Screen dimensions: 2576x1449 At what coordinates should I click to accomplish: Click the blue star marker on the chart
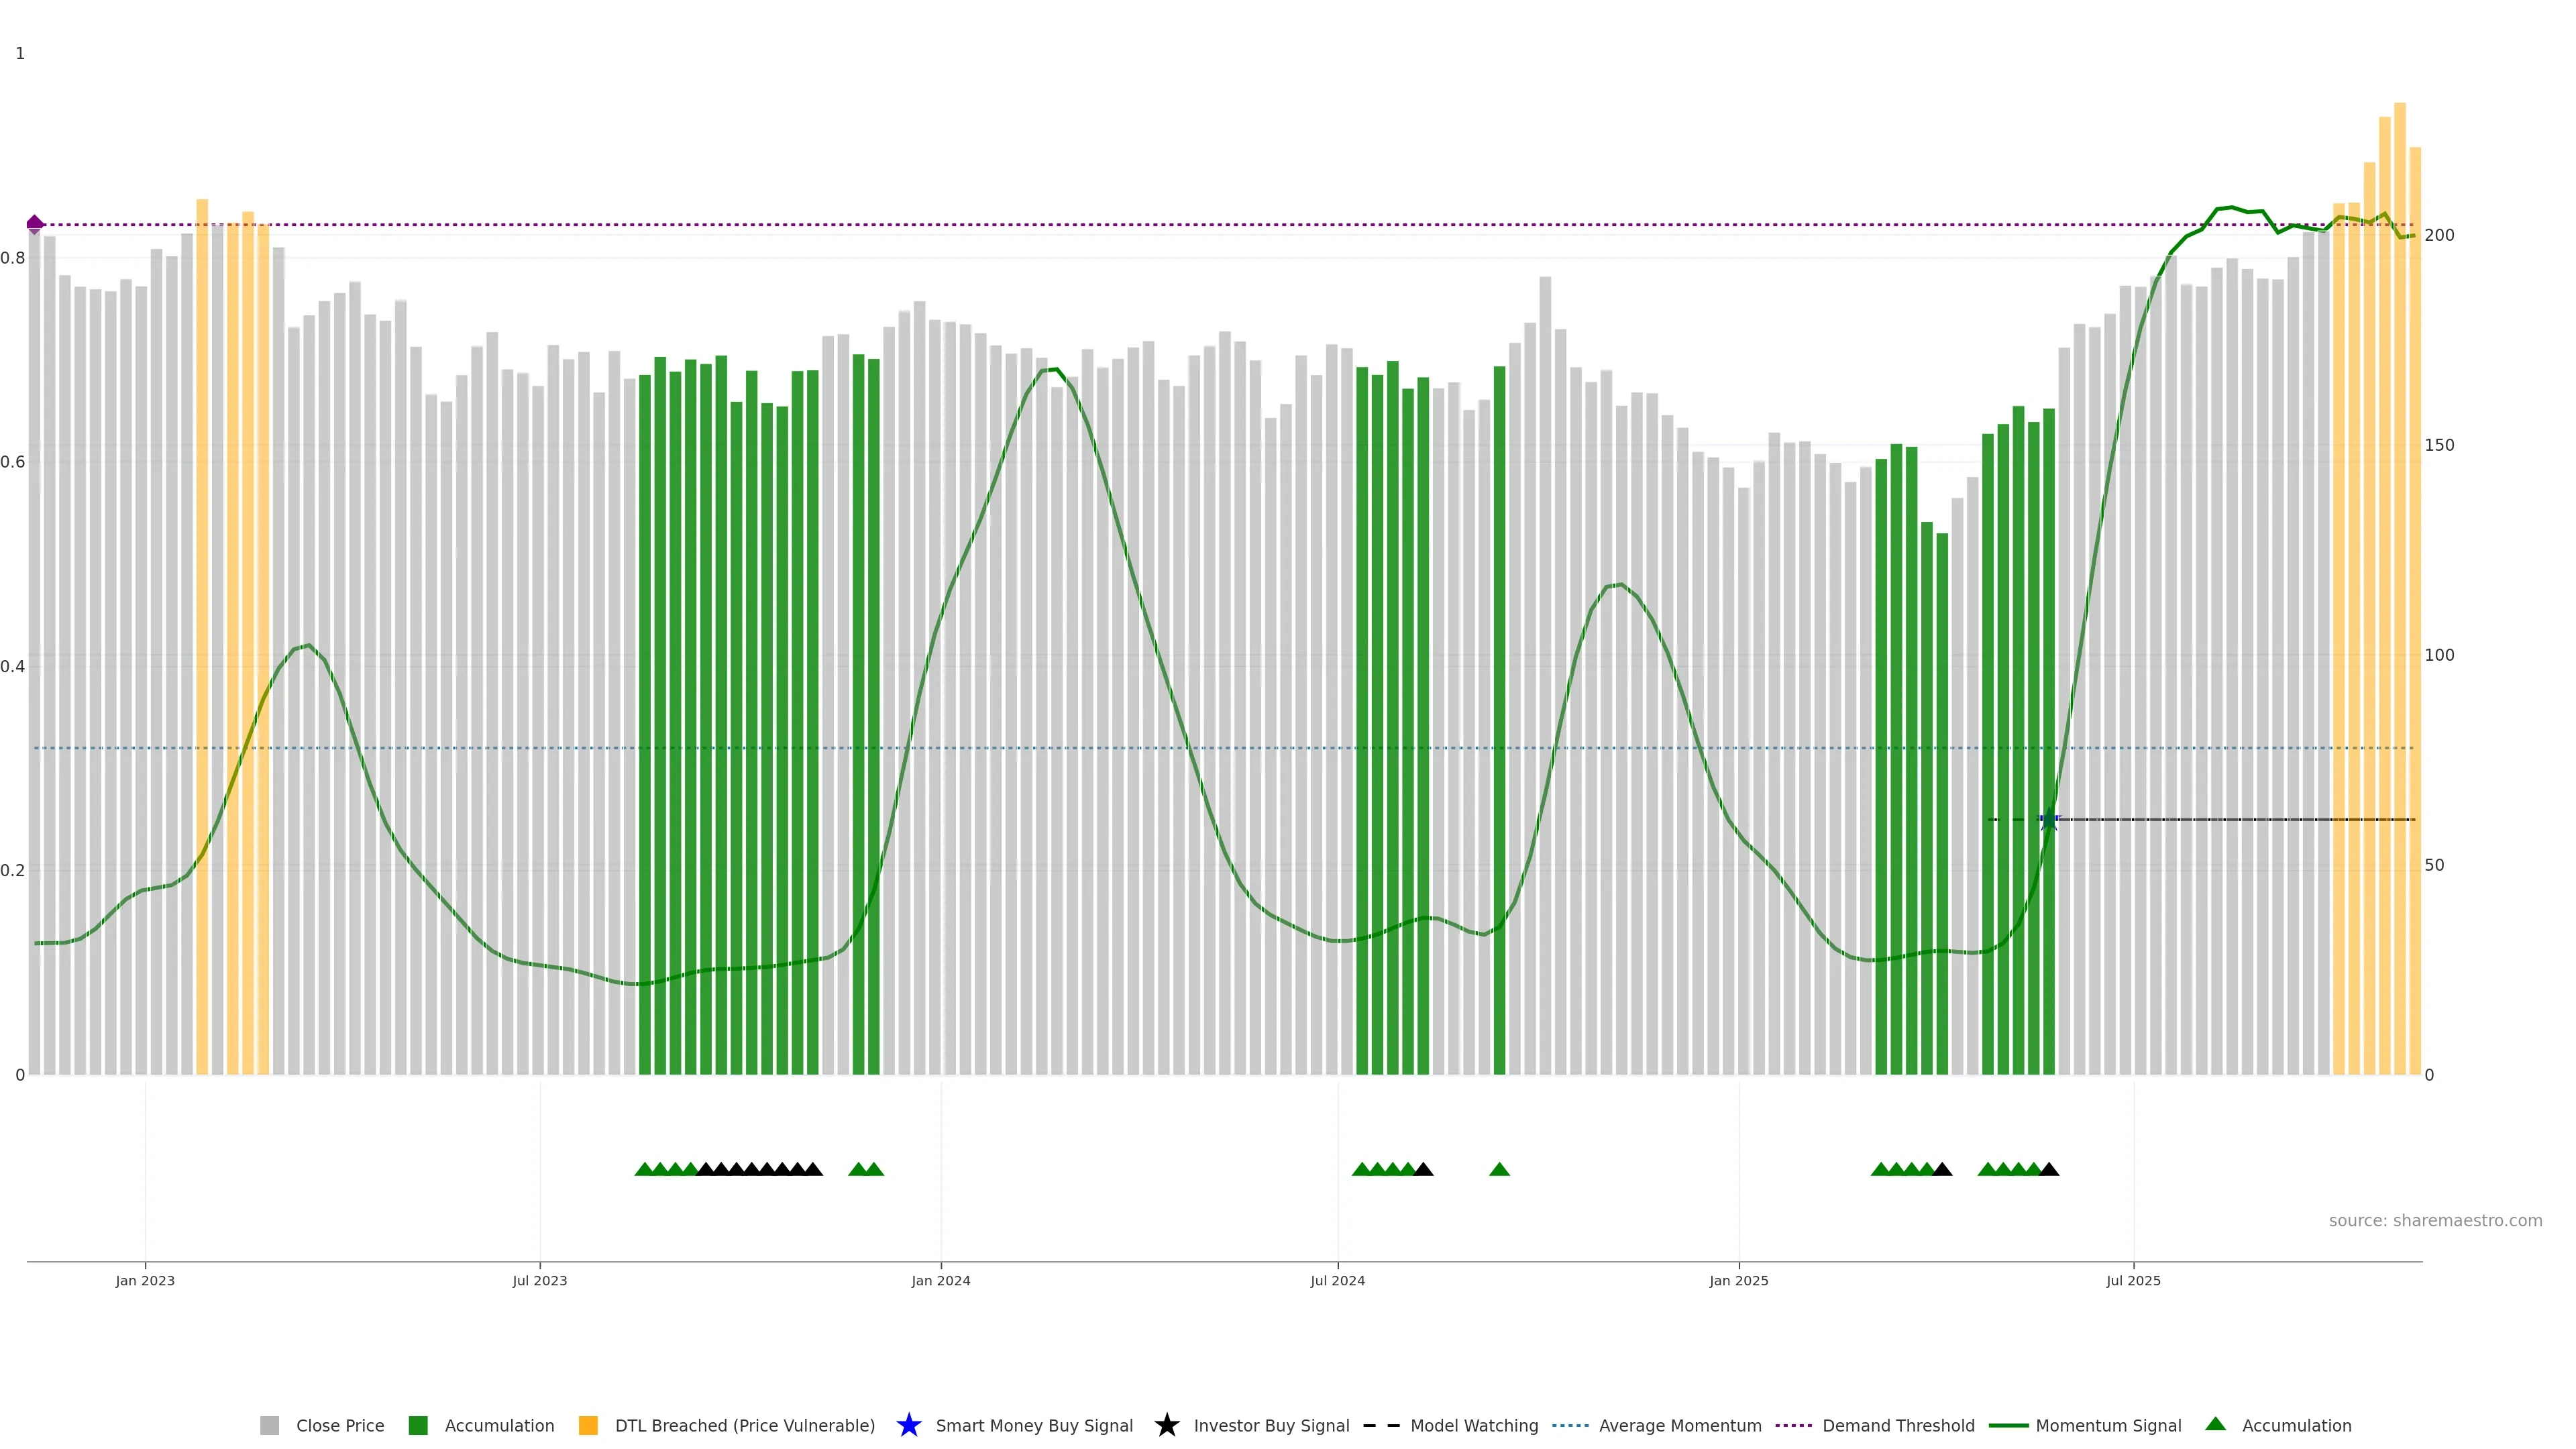coord(2049,820)
